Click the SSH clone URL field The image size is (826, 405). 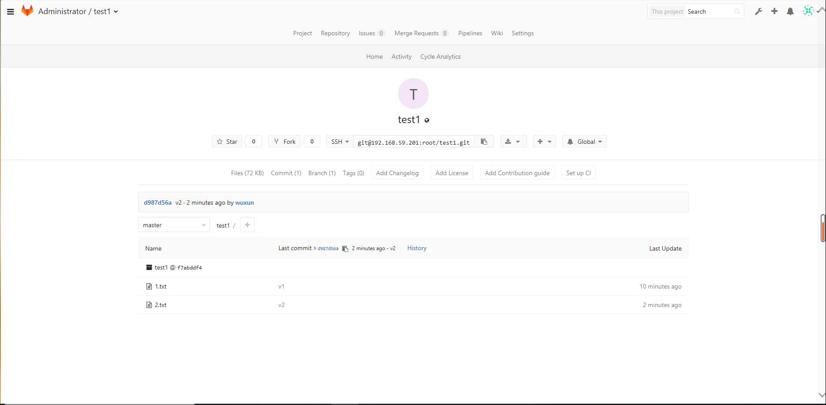[414, 142]
